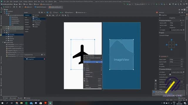Select Button in the Palette list
Screen dimensions: 188x105
(x=39, y=17)
